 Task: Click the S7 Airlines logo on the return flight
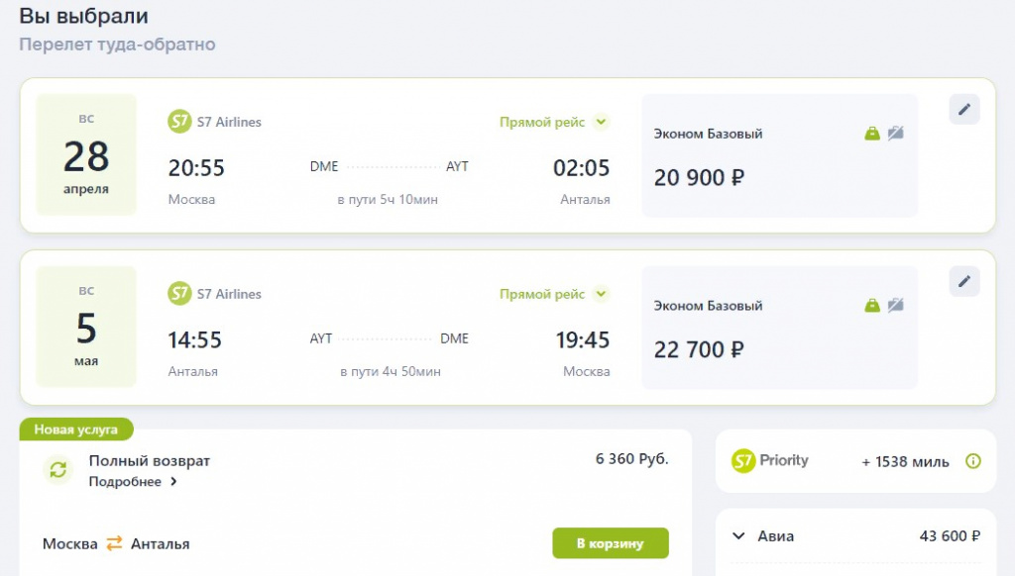(x=179, y=293)
